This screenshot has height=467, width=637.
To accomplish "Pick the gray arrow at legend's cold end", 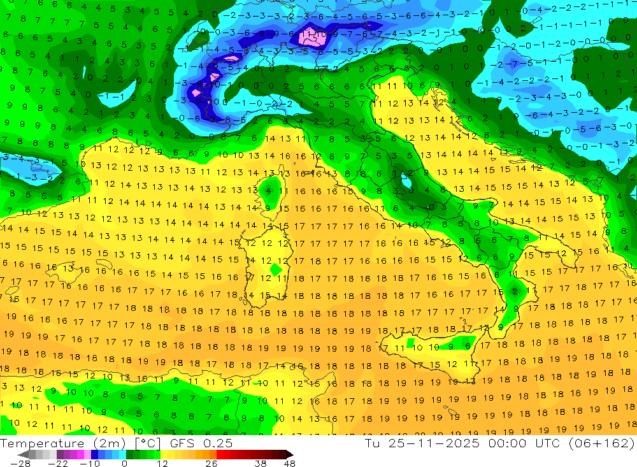I will pos(24,454).
